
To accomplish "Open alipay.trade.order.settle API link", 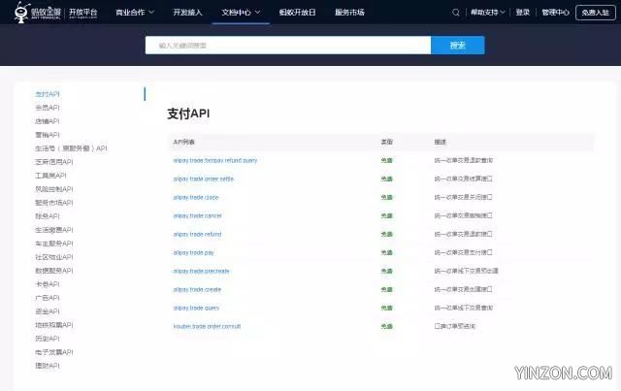I will pos(204,179).
